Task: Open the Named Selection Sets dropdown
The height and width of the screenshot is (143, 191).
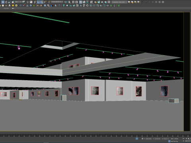Action: pyautogui.click(x=57, y=2)
